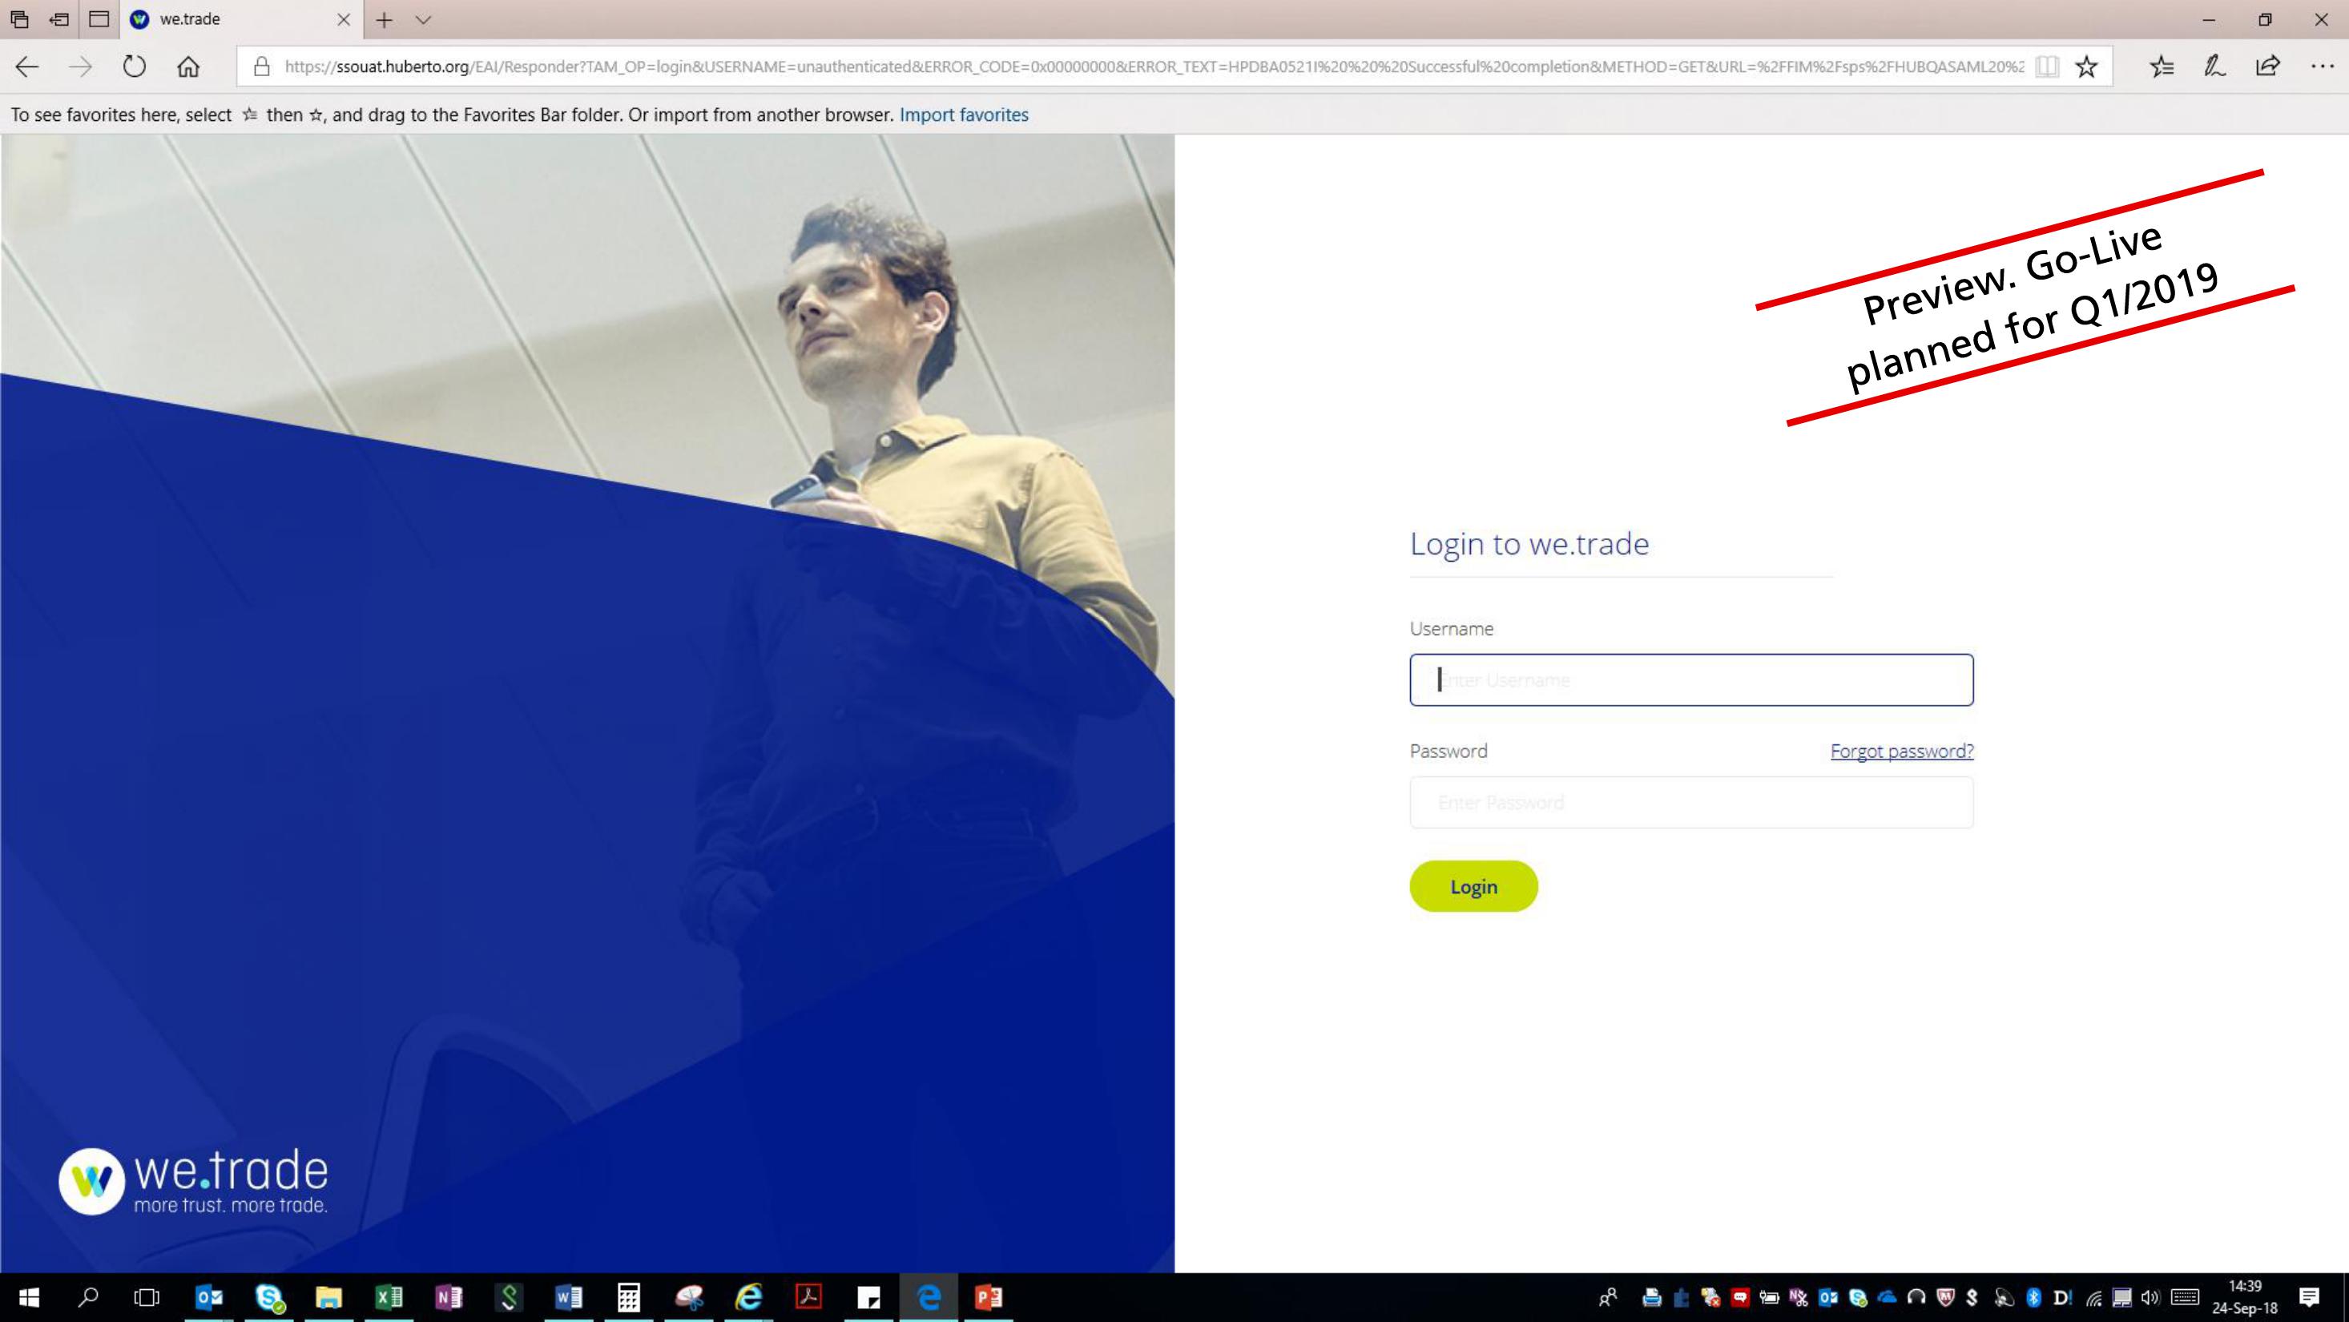The image size is (2349, 1322).
Task: Select the PowerPoint taskbar icon
Action: tap(990, 1298)
